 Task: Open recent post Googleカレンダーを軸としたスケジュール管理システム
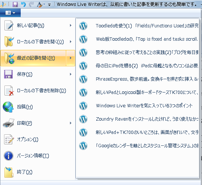(x=138, y=146)
